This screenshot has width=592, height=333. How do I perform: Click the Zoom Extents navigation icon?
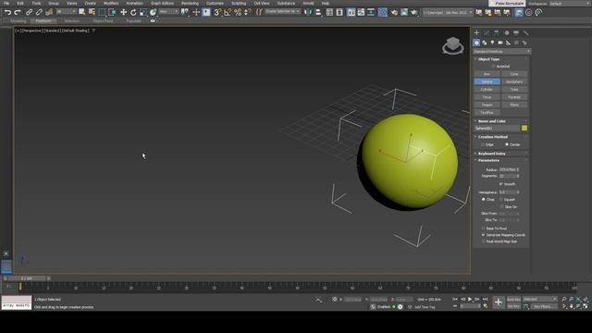click(578, 299)
